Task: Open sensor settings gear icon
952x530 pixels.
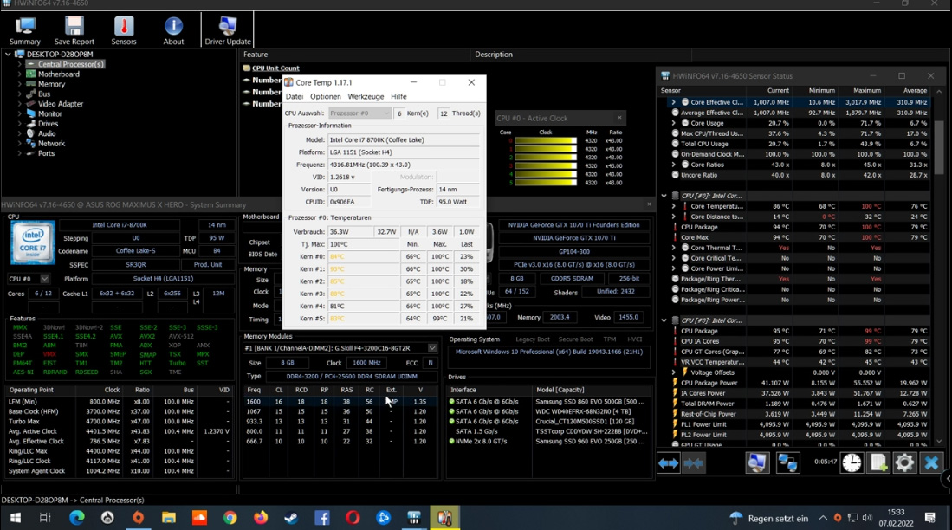Action: 904,463
